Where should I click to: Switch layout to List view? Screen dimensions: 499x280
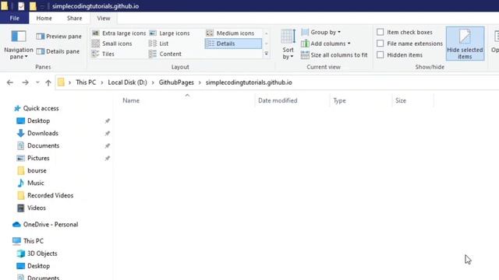(158, 44)
